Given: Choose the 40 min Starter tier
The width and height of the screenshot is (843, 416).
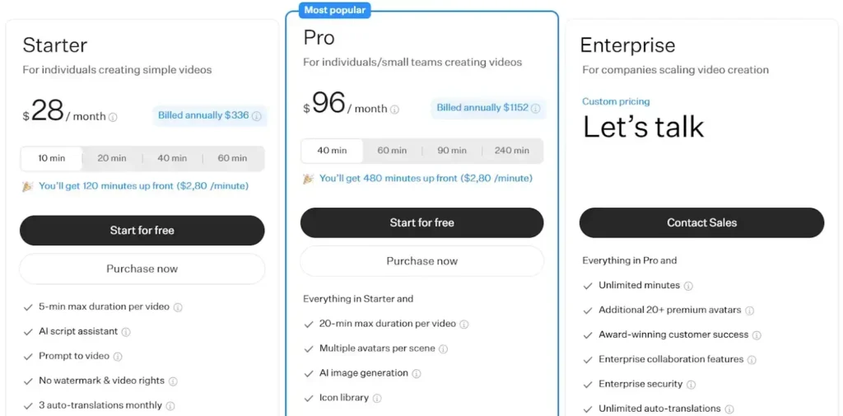Looking at the screenshot, I should (x=172, y=158).
